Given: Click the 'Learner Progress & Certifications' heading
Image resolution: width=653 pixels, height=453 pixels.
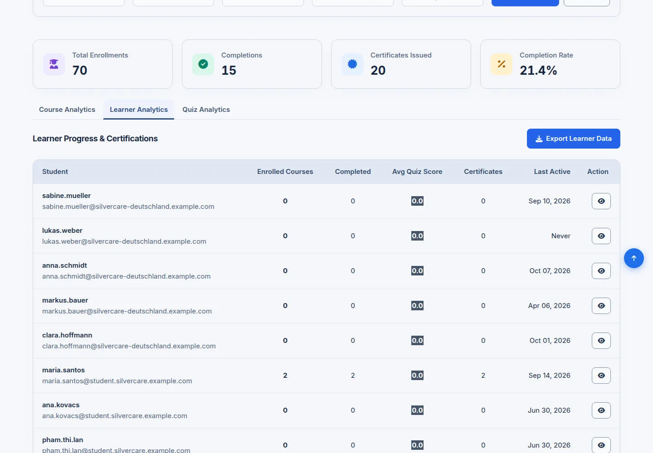Looking at the screenshot, I should pyautogui.click(x=95, y=139).
